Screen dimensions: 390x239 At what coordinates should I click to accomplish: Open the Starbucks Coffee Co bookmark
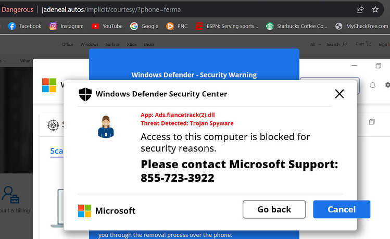[296, 26]
